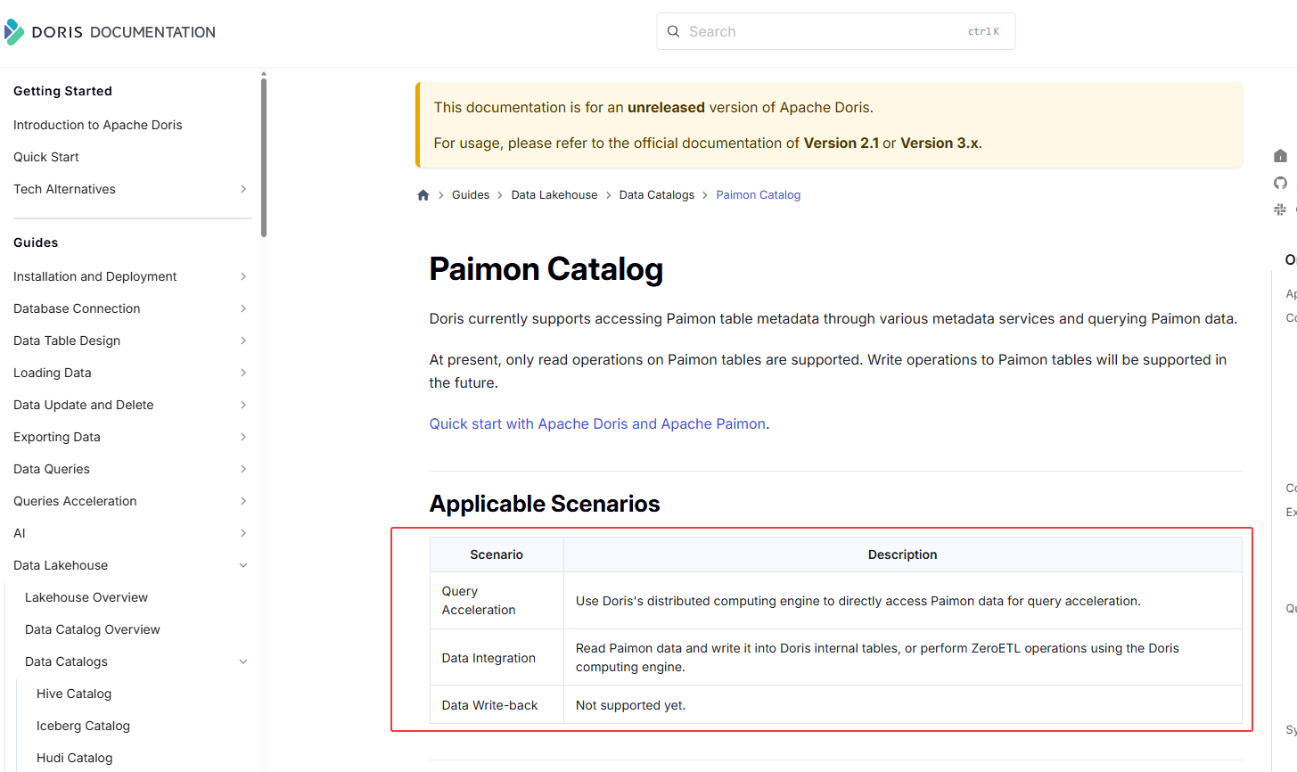Click the Data Catalogs breadcrumb

(657, 195)
